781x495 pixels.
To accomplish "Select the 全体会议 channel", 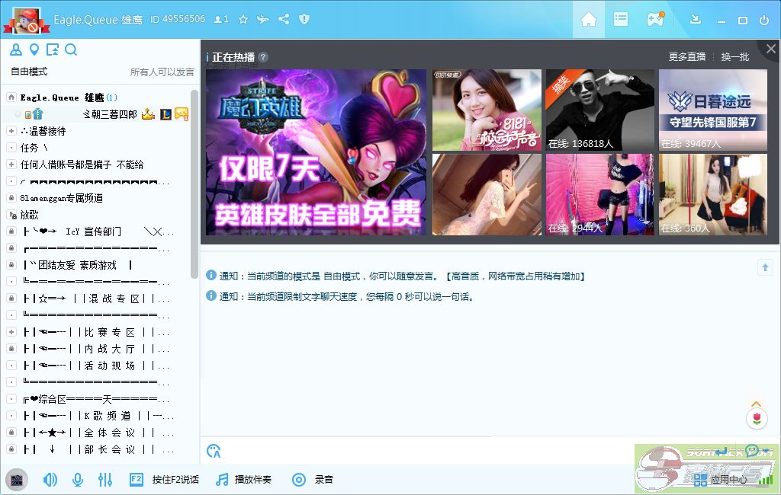I will click(98, 433).
